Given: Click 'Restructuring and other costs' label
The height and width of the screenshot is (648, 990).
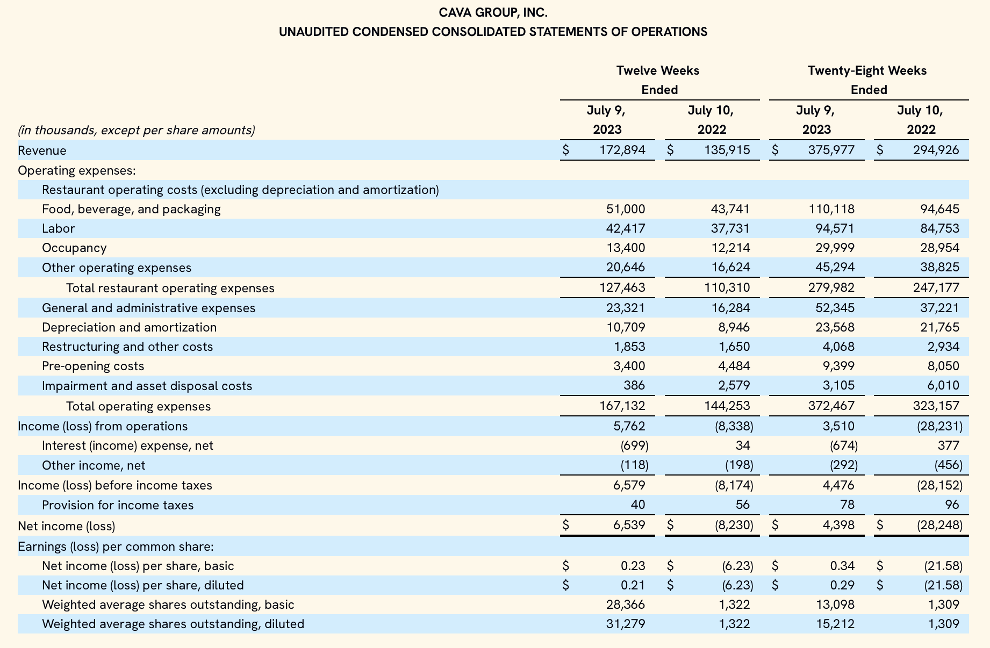Looking at the screenshot, I should point(127,347).
